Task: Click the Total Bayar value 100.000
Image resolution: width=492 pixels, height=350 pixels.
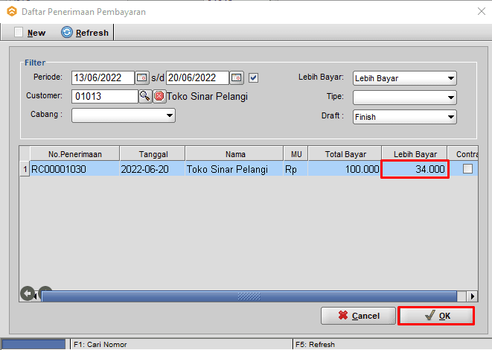Action: tap(345, 169)
